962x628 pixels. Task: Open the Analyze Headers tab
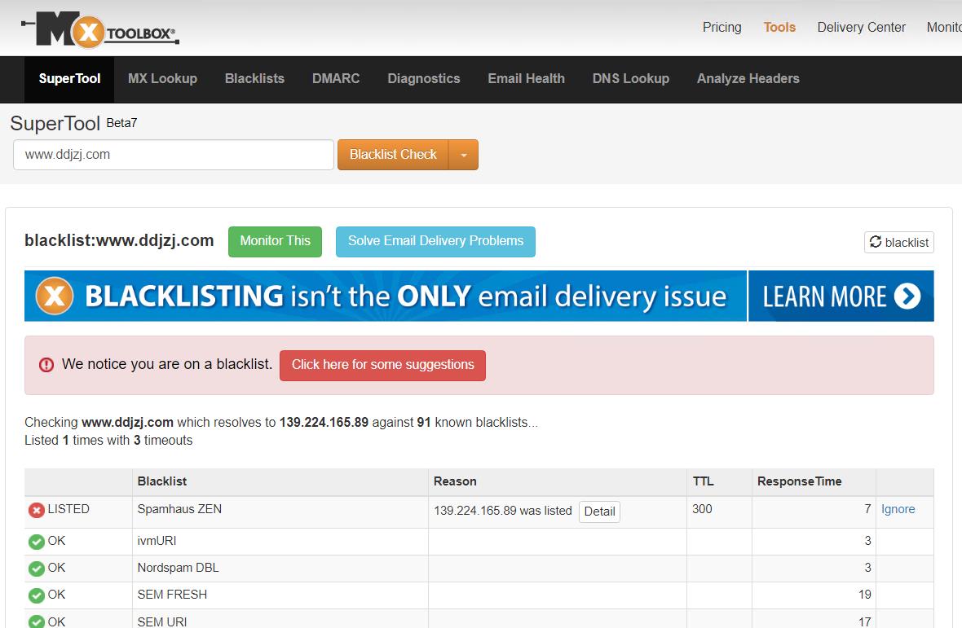pyautogui.click(x=748, y=79)
